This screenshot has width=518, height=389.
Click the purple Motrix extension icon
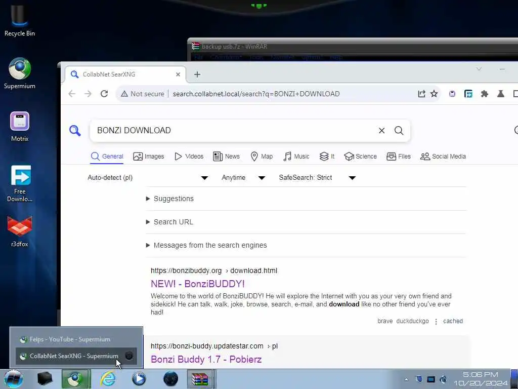[452, 94]
